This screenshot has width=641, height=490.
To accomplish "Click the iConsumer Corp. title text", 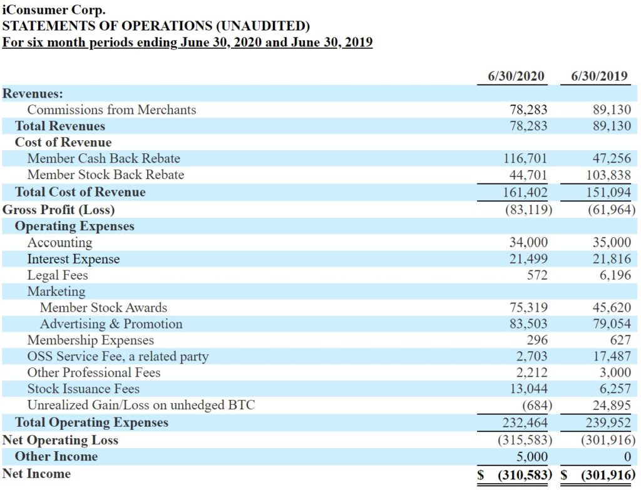I will point(54,9).
